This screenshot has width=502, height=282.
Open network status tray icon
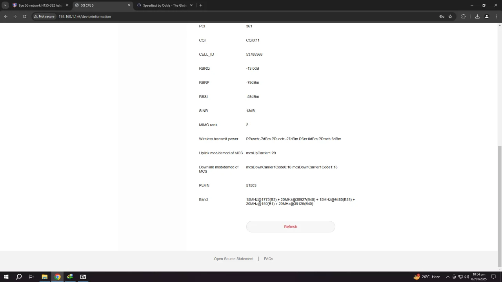click(x=460, y=277)
